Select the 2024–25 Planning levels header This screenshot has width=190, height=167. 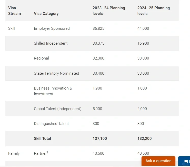click(x=153, y=11)
